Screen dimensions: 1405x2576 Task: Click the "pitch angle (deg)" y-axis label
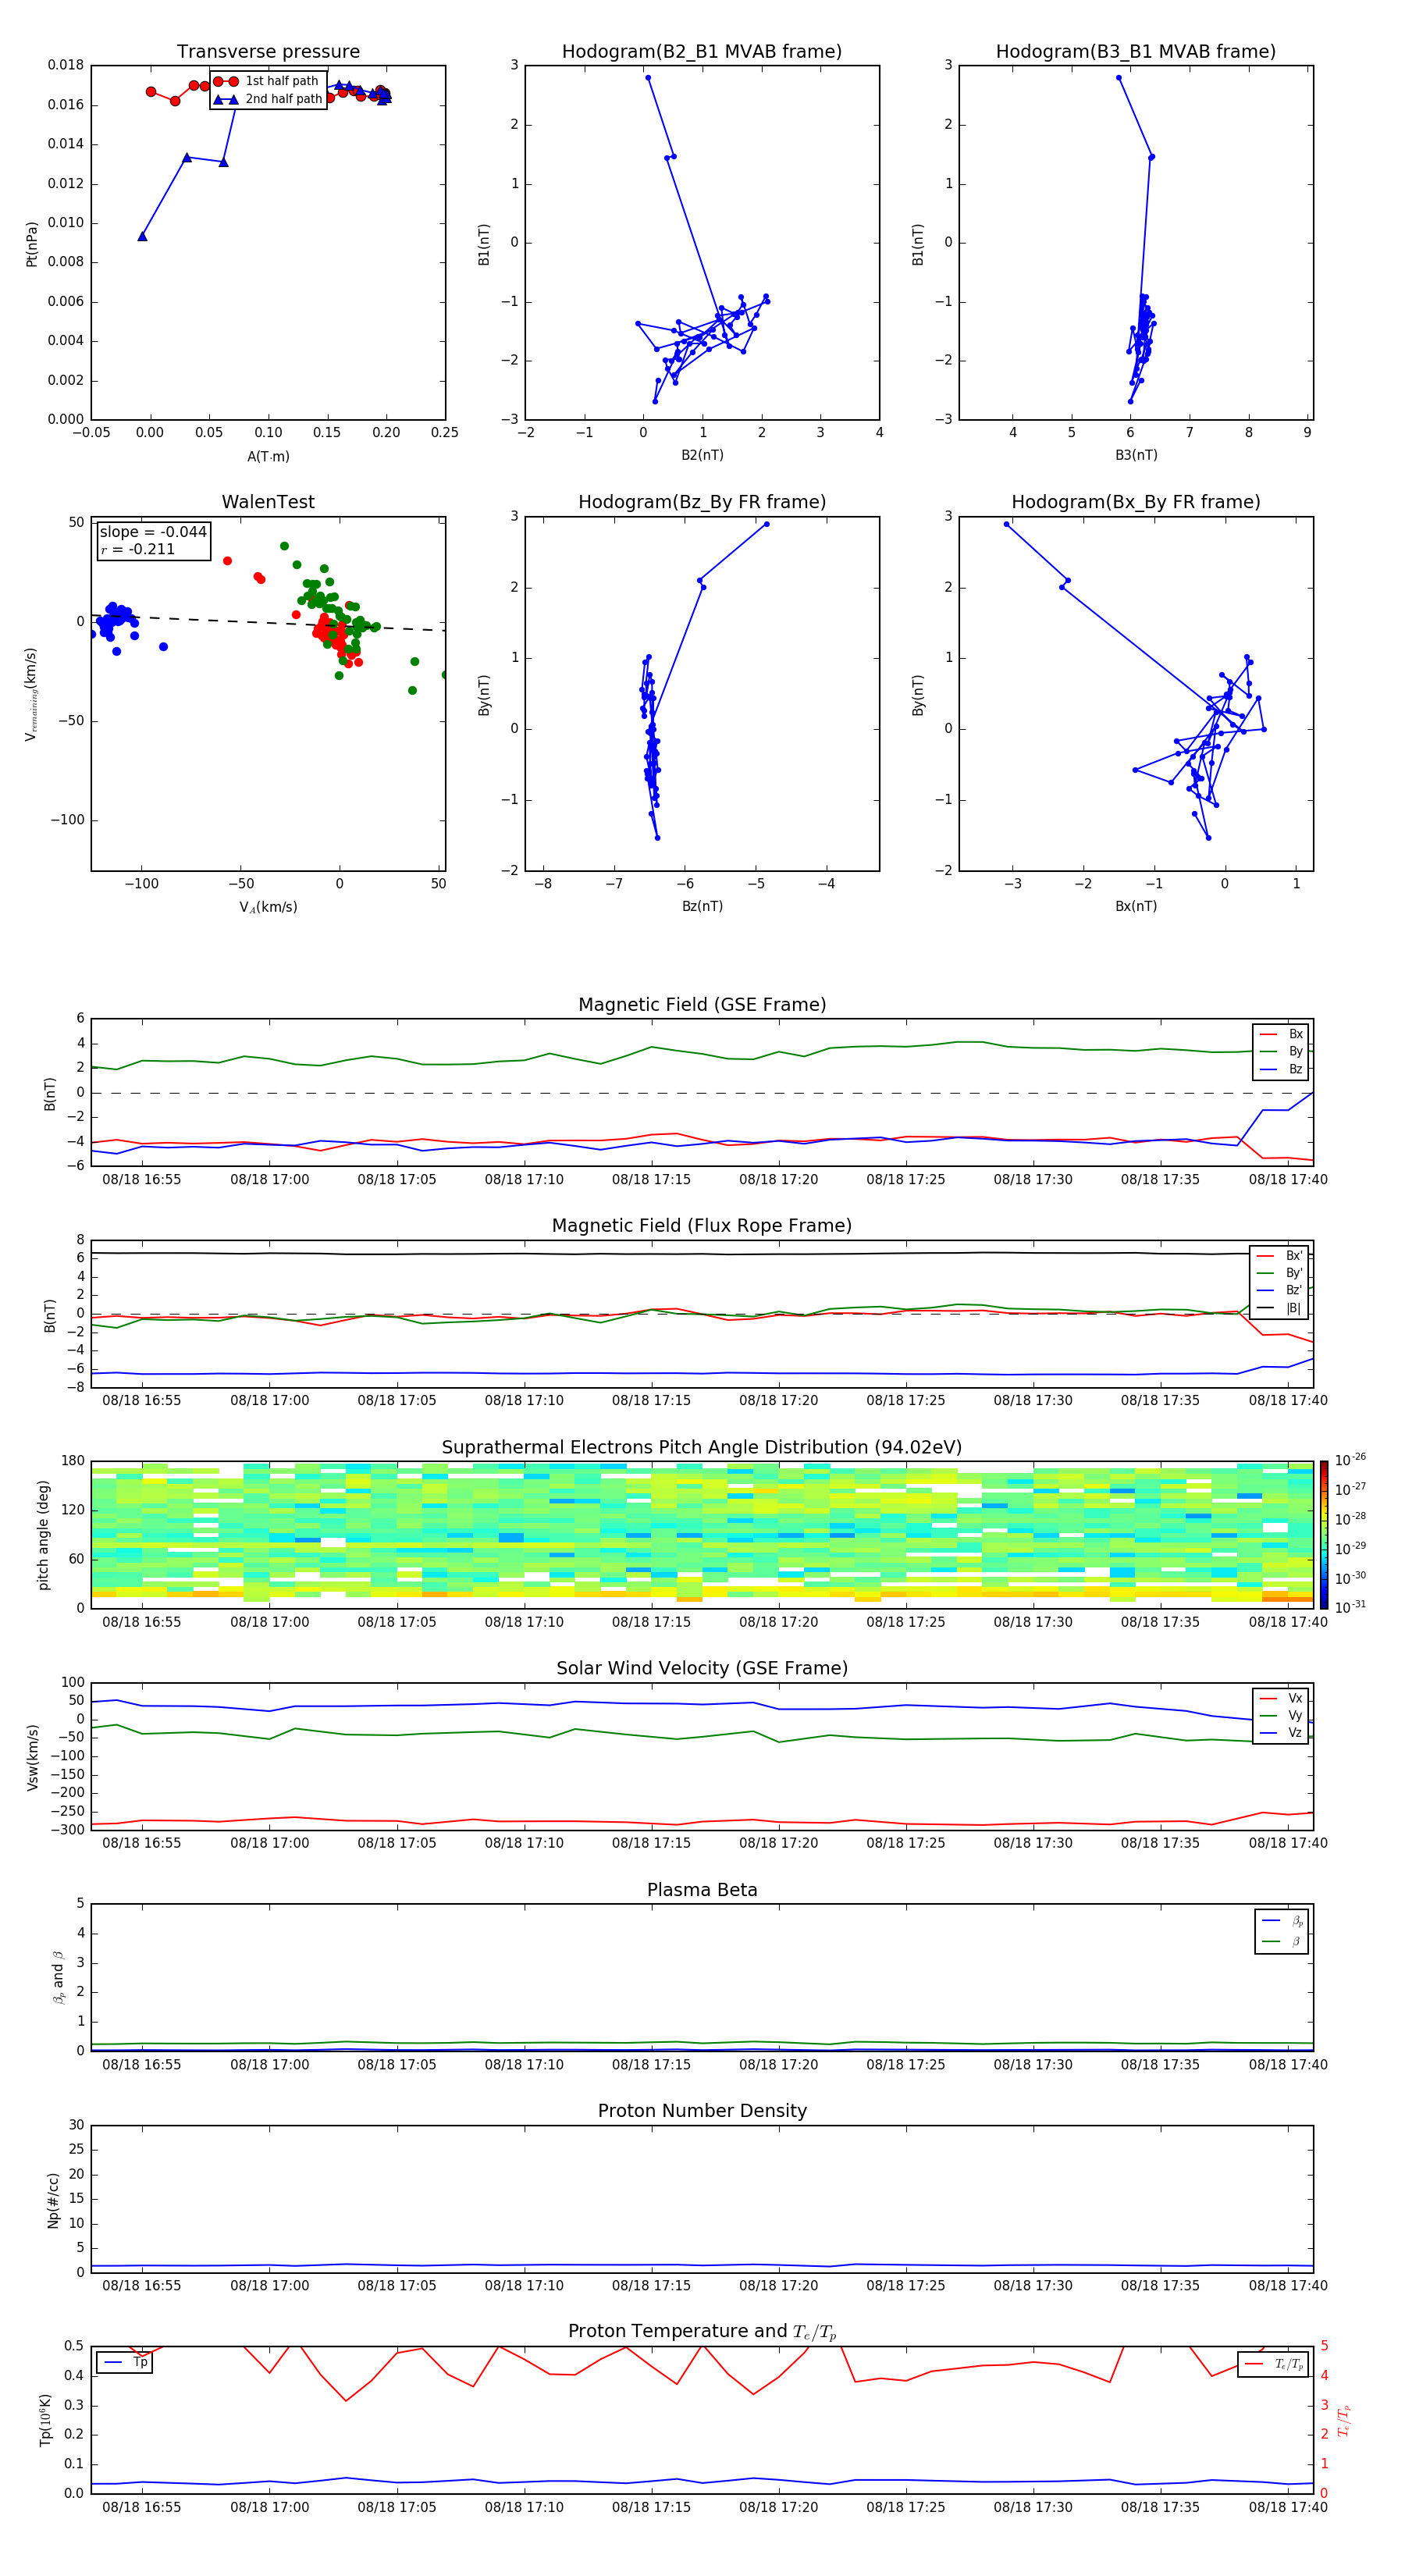coord(43,1535)
